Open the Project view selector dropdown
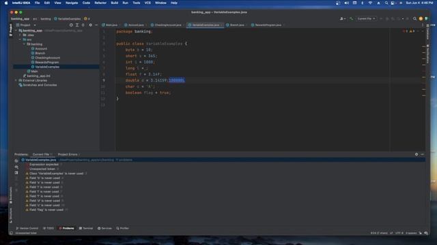Viewport: 437px width, 245px height. (26, 25)
